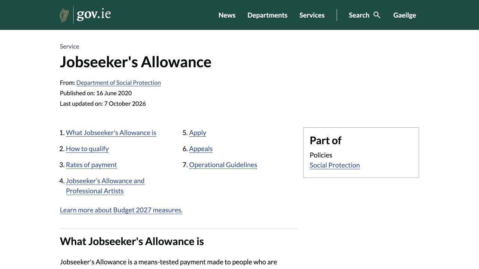Jump to How to qualify section
Viewport: 479px width, 269px height.
coord(87,149)
